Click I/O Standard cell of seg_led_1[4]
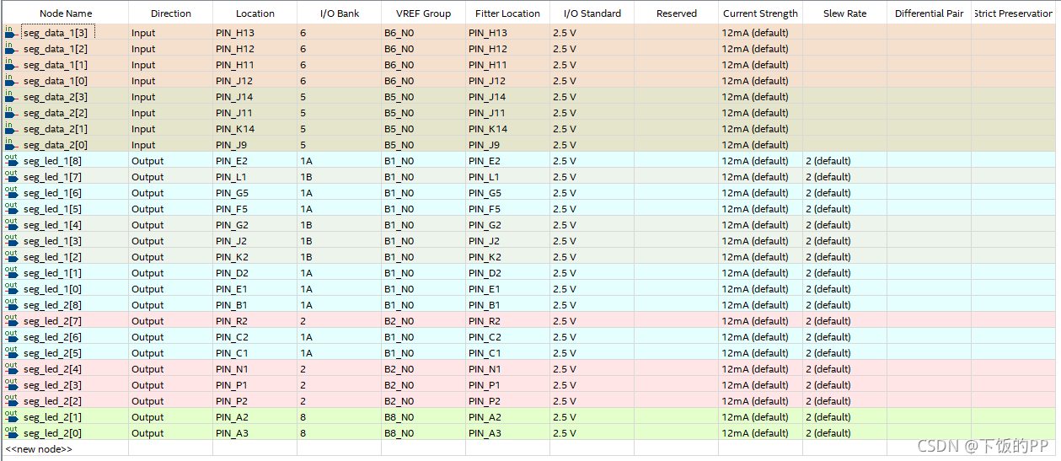Image resolution: width=1061 pixels, height=461 pixels. pos(592,224)
